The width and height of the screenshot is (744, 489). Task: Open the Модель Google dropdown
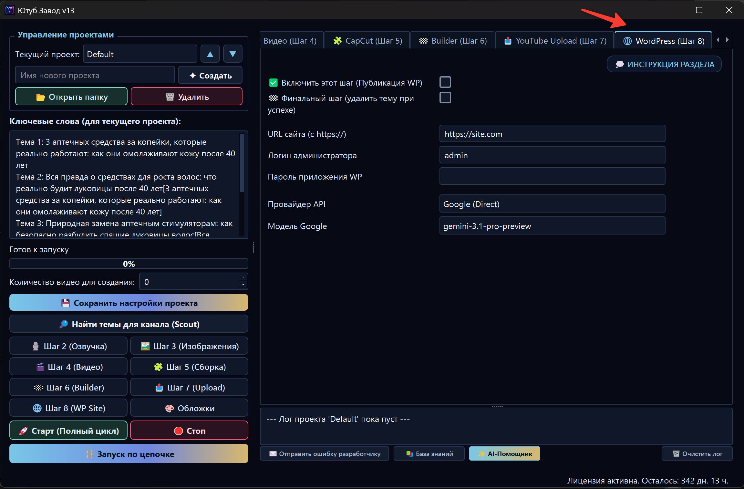[552, 226]
